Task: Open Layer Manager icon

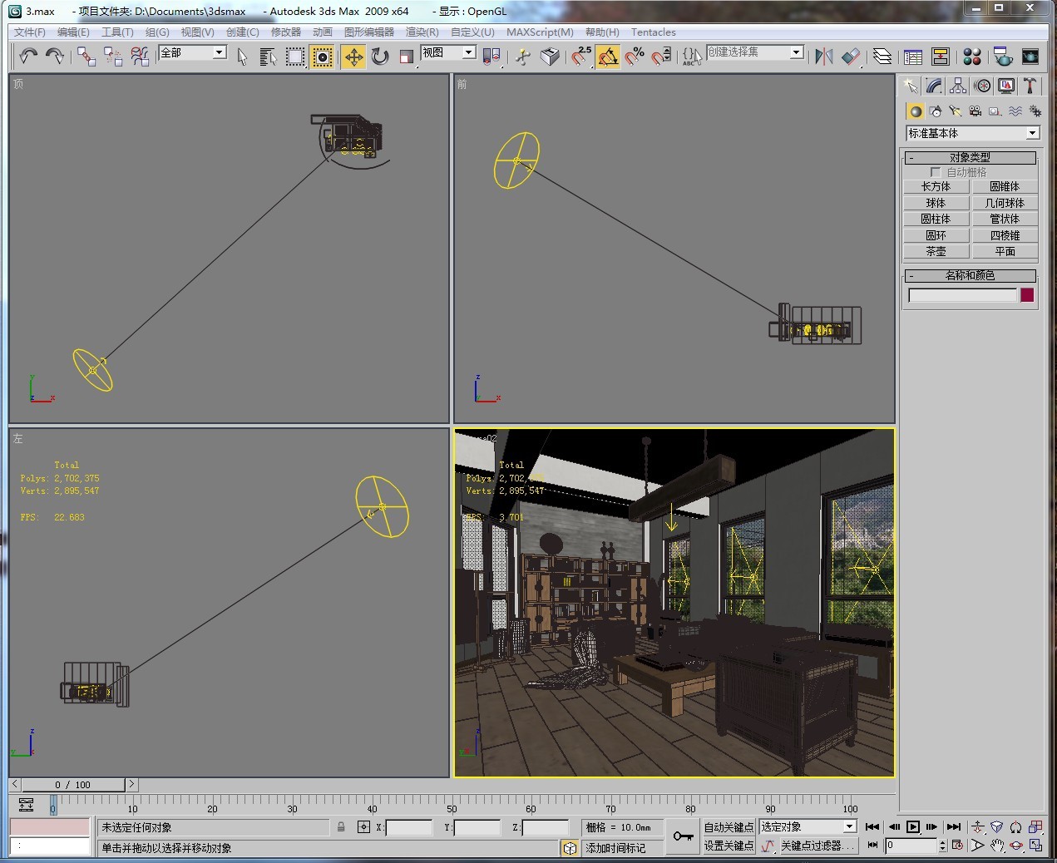Action: (x=882, y=56)
